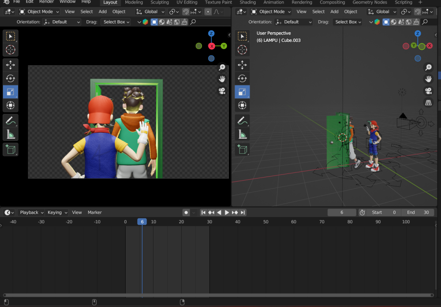Image resolution: width=441 pixels, height=307 pixels.
Task: Open the Marker menu in timeline
Action: pyautogui.click(x=94, y=213)
